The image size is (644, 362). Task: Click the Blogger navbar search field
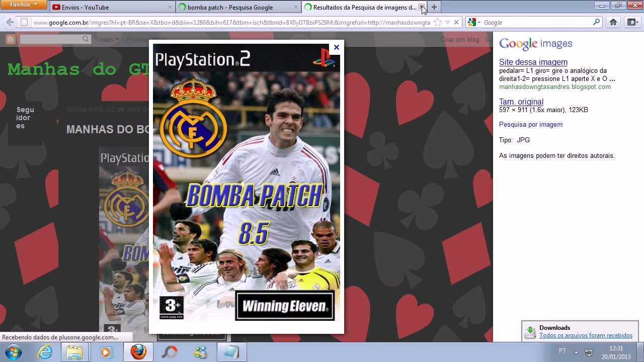pyautogui.click(x=50, y=39)
